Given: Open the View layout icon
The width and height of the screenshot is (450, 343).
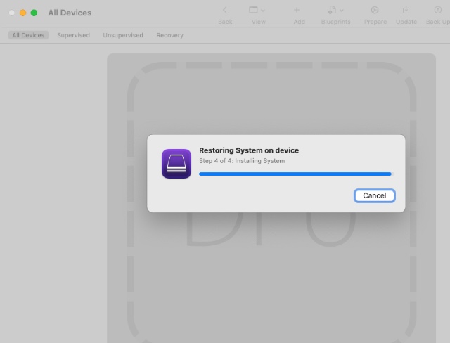Looking at the screenshot, I should point(253,10).
